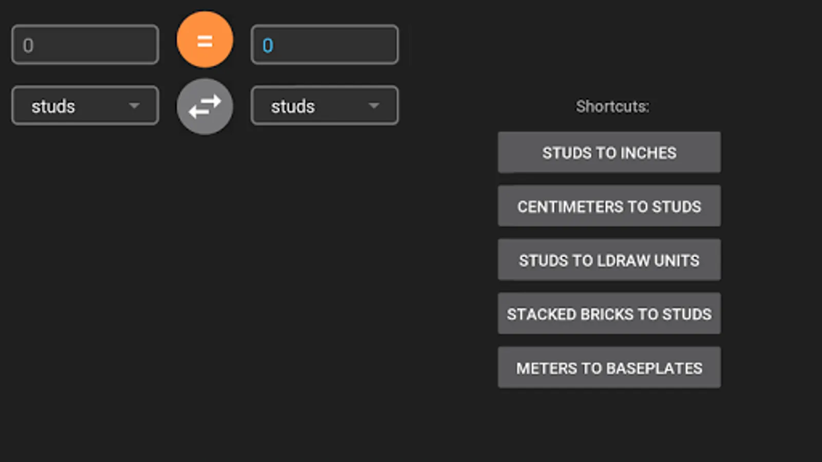
Task: Click the blue zero result value
Action: 268,46
